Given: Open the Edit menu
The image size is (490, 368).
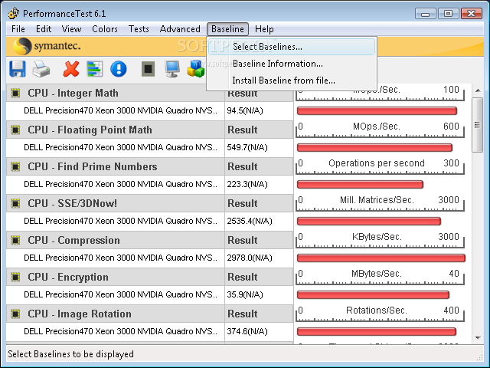Looking at the screenshot, I should click(44, 29).
